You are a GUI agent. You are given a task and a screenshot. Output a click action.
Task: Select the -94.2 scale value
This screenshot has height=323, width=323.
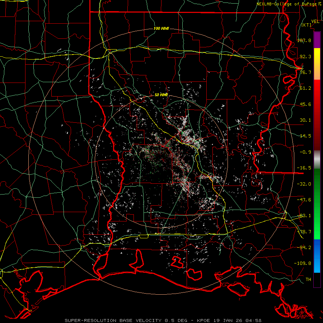point(304,247)
